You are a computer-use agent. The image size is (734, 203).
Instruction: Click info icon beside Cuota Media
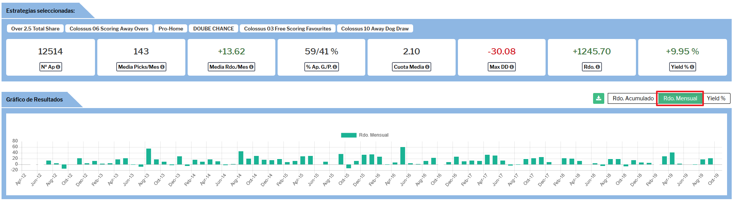click(x=427, y=67)
